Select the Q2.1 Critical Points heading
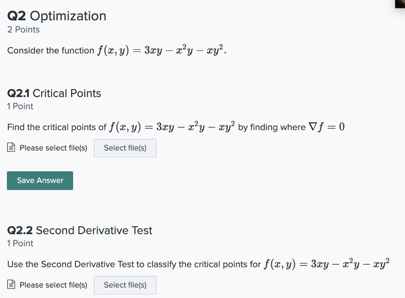This screenshot has width=405, height=298. 54,94
